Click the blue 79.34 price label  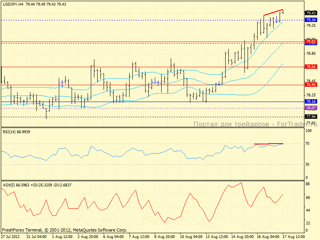click(x=311, y=20)
